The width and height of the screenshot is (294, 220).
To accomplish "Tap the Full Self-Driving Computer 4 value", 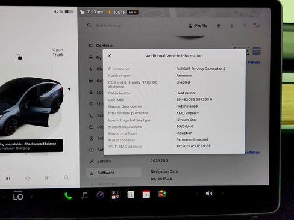I will pos(201,69).
